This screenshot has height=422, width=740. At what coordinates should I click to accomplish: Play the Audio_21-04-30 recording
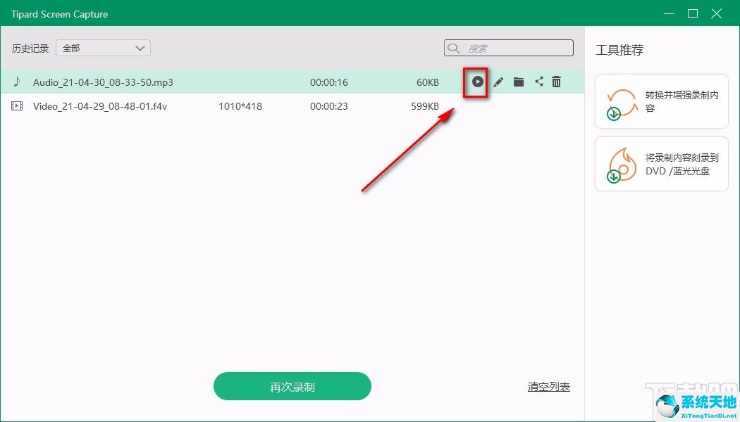pyautogui.click(x=477, y=82)
